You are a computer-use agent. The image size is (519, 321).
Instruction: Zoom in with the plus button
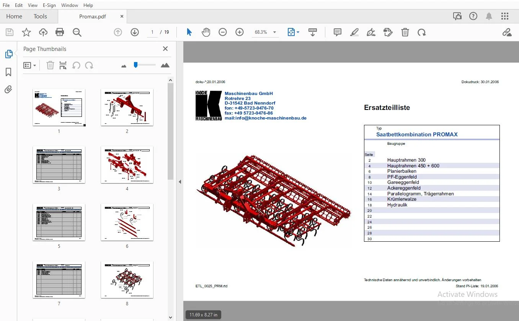point(240,32)
